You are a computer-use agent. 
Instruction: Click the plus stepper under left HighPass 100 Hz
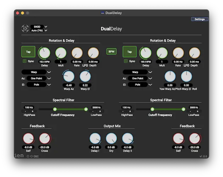point(33,111)
